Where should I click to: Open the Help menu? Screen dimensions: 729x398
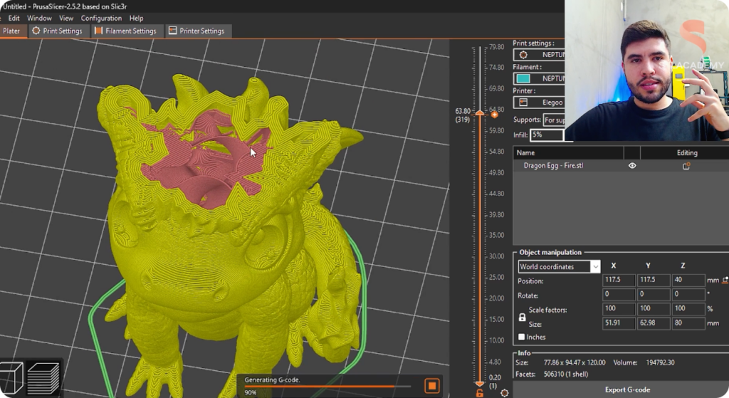click(x=136, y=18)
